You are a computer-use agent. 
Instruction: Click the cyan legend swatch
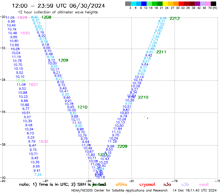point(133,4)
